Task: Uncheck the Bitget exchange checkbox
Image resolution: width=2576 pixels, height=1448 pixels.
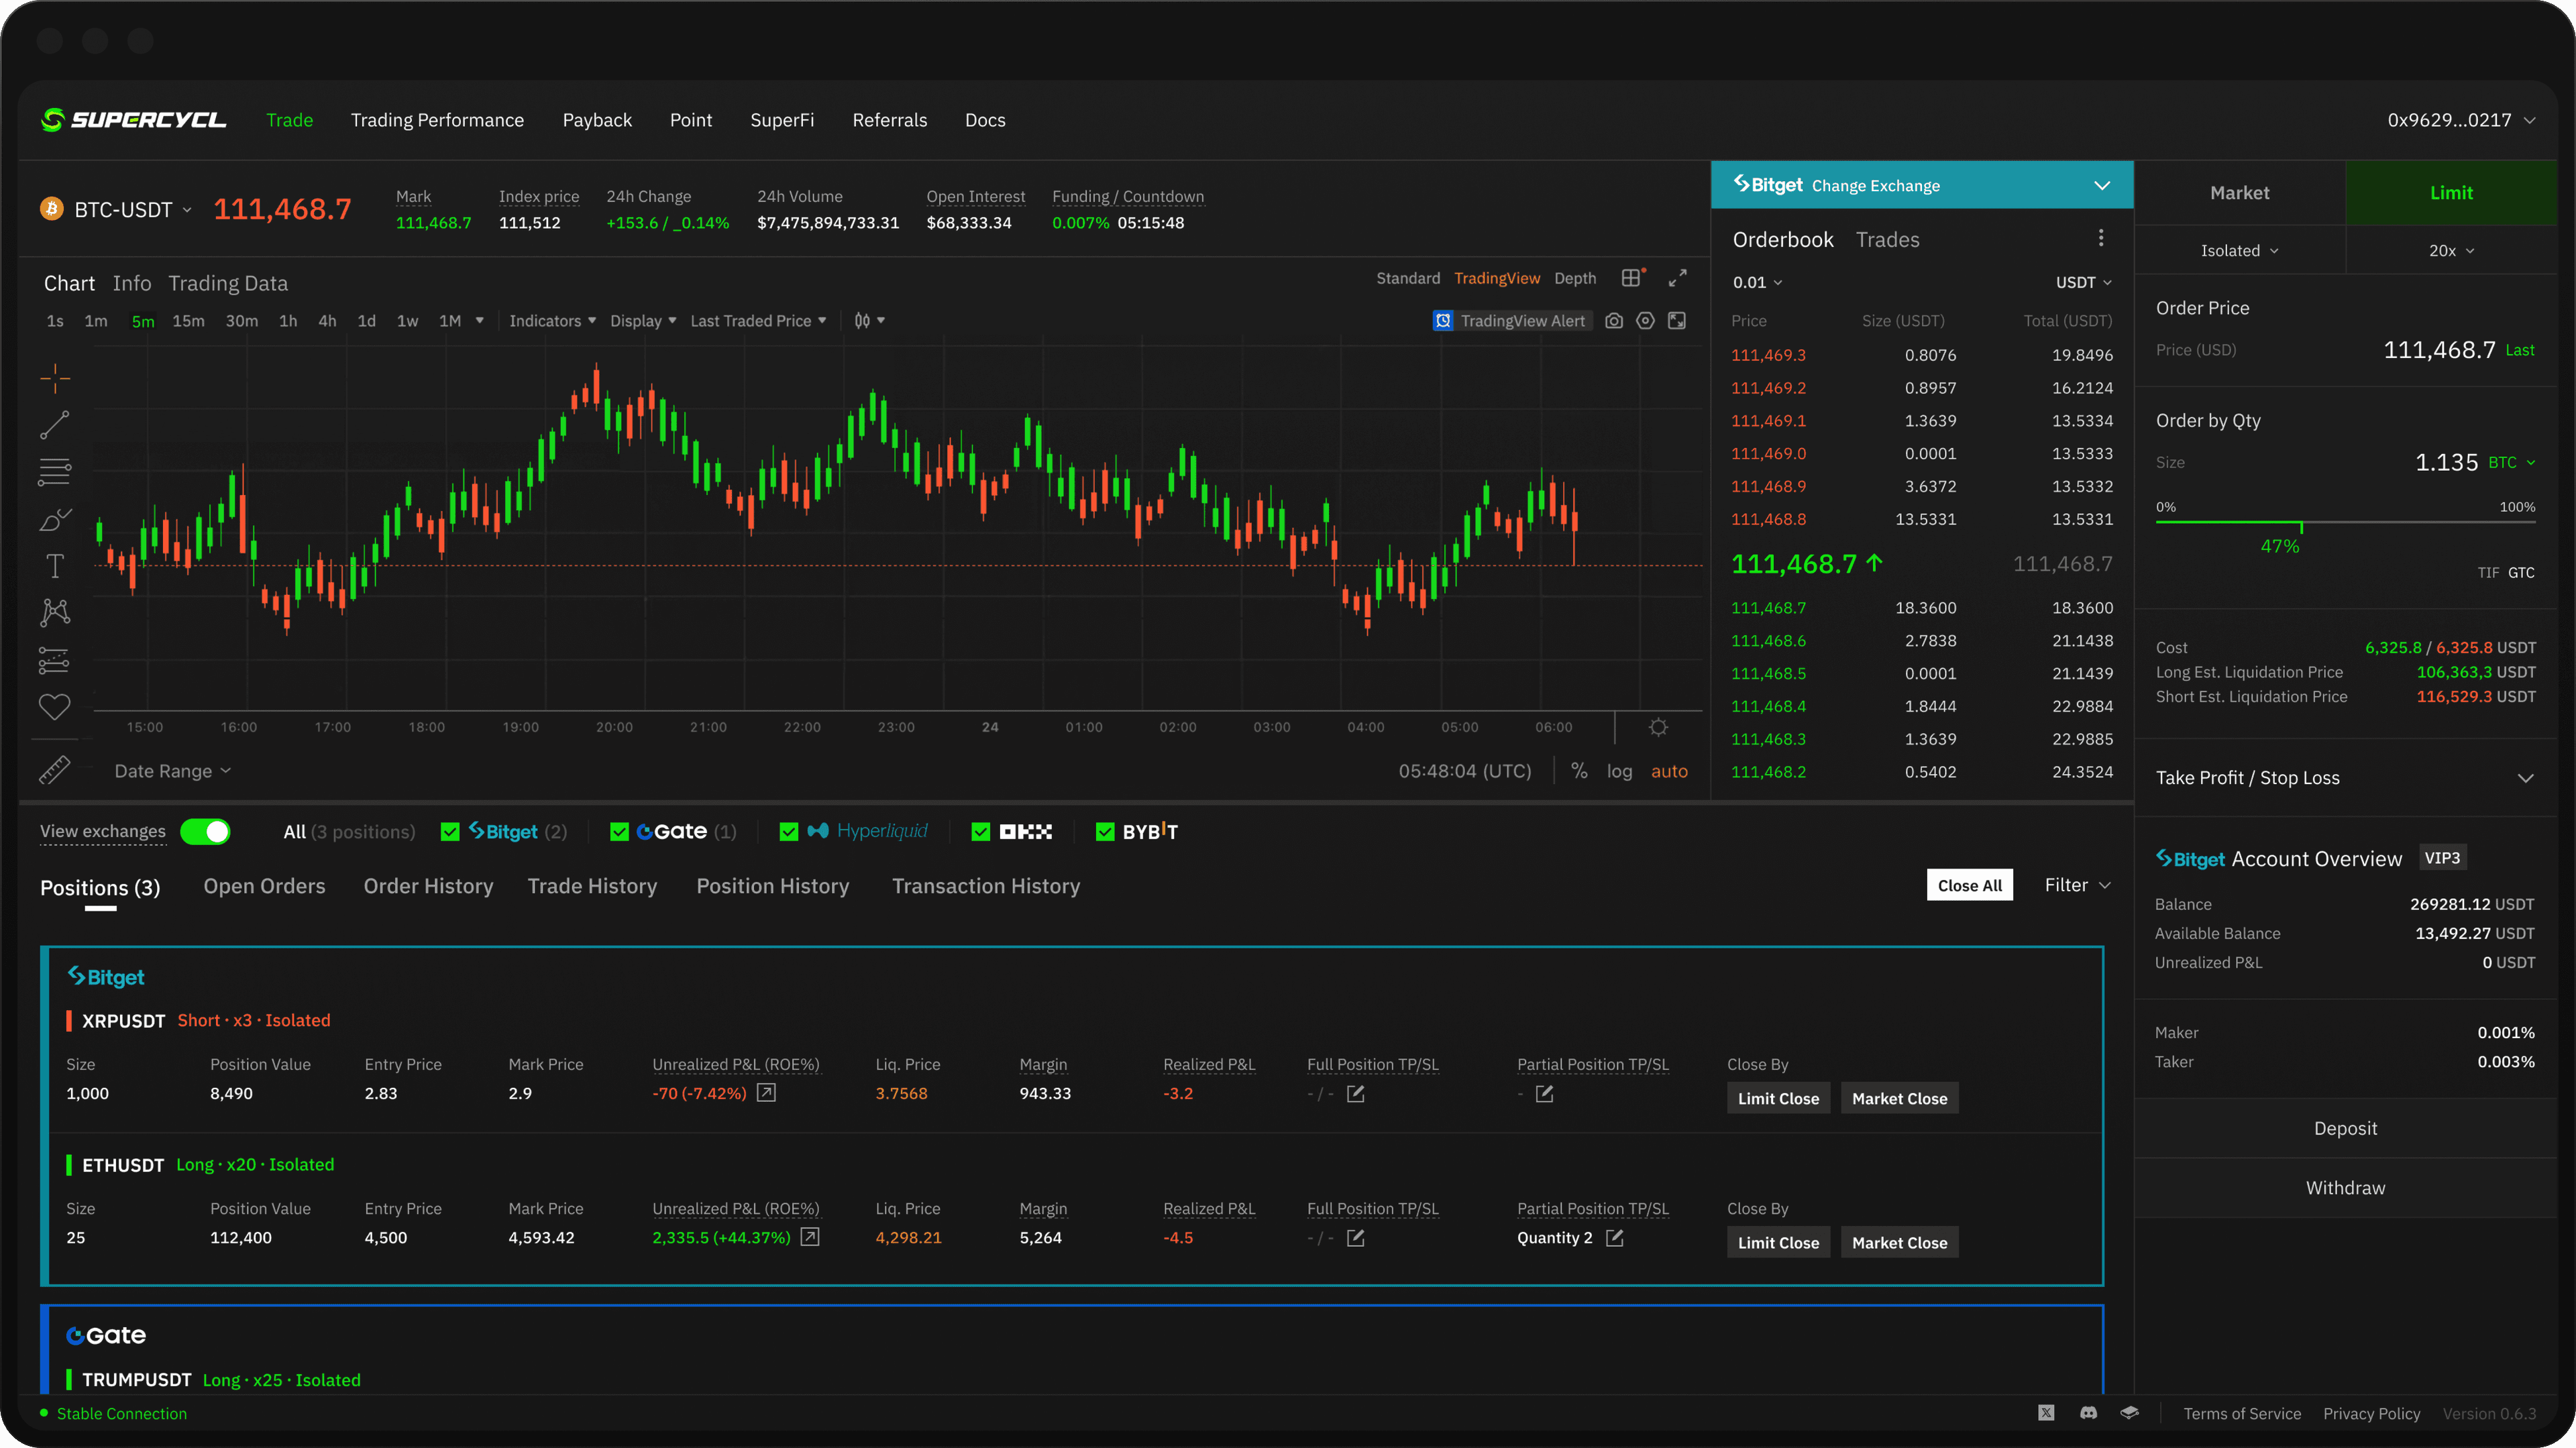Action: click(450, 832)
